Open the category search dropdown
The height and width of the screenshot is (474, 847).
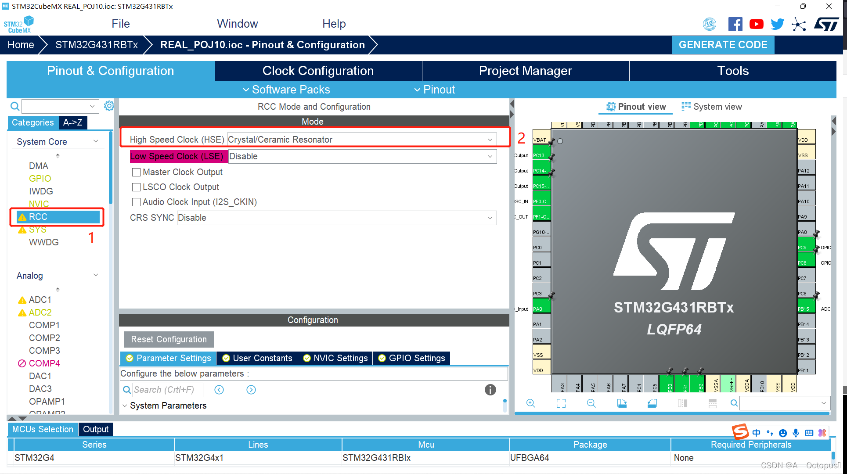tap(92, 106)
